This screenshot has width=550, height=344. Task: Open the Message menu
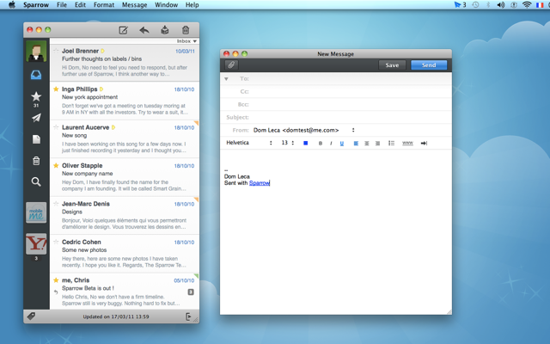pyautogui.click(x=134, y=5)
